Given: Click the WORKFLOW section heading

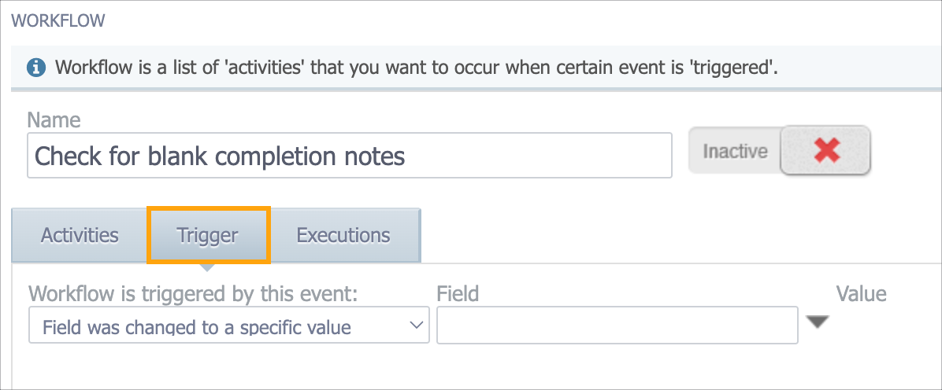Looking at the screenshot, I should point(58,21).
